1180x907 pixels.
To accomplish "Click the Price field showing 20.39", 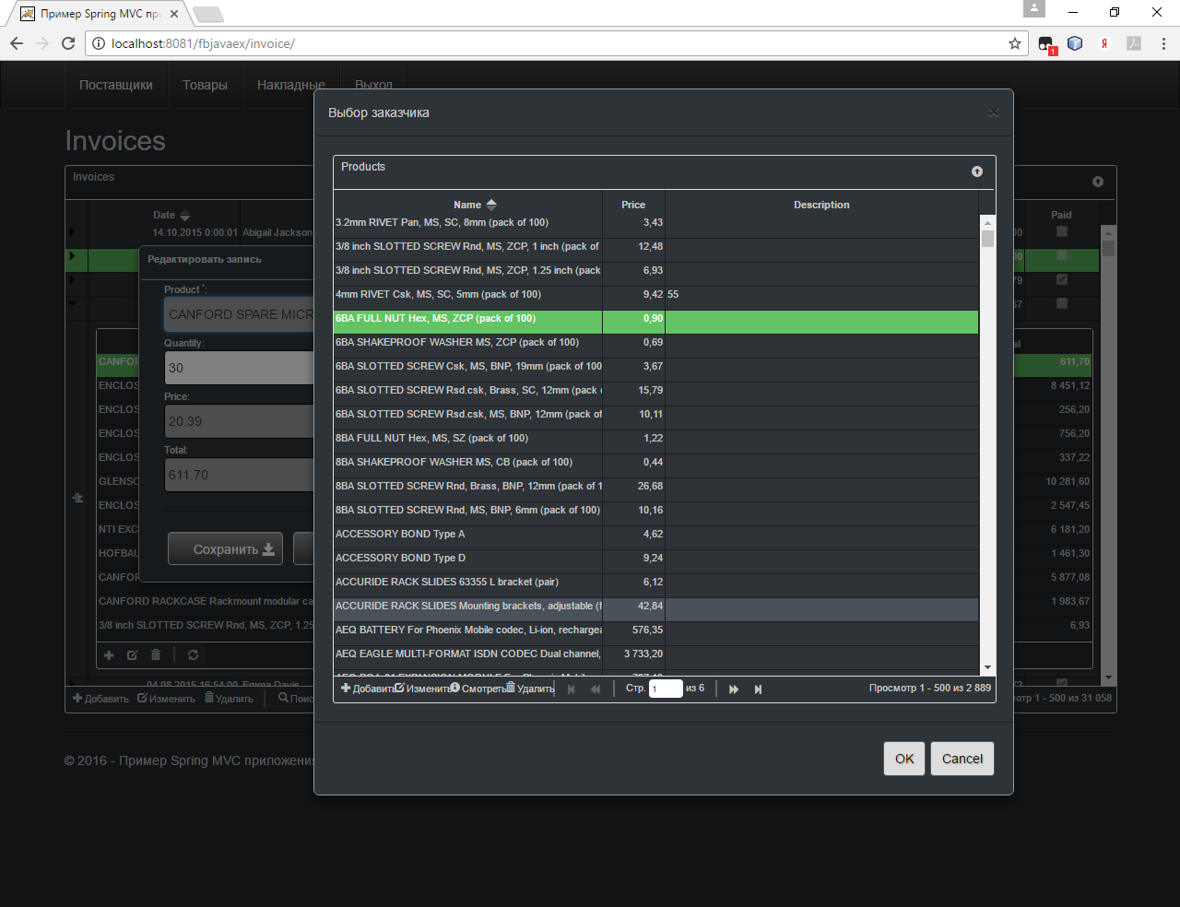I will click(240, 421).
